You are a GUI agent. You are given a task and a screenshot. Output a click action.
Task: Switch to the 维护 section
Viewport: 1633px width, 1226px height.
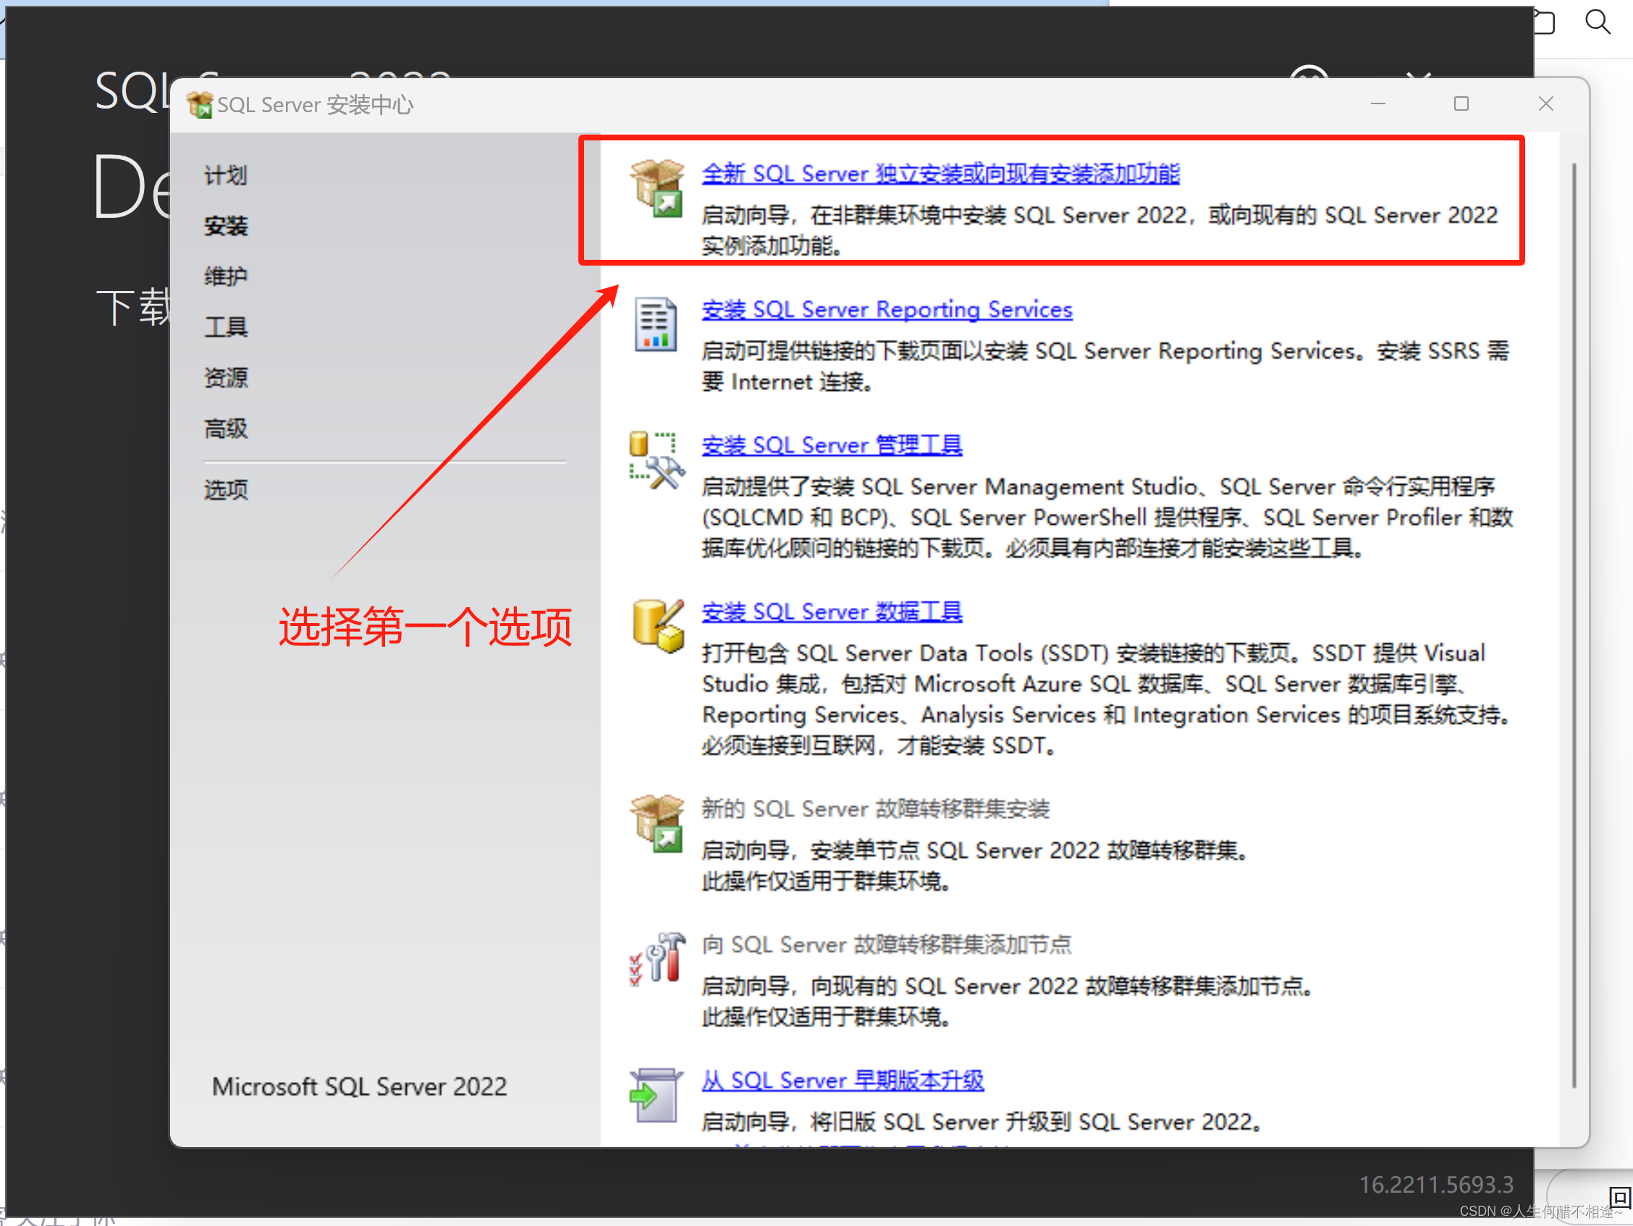(225, 276)
